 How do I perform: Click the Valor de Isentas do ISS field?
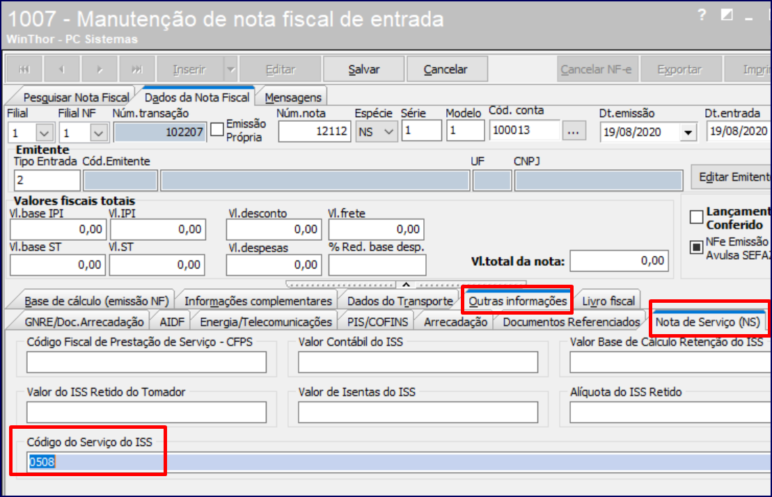tap(418, 412)
